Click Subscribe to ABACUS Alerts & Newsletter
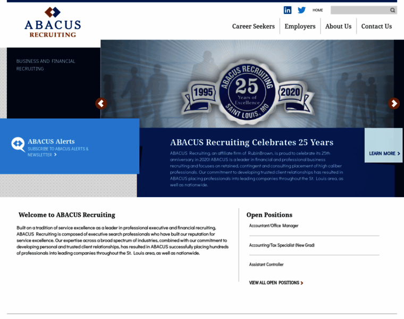404x319 pixels. point(58,152)
